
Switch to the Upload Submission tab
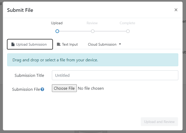(30, 44)
